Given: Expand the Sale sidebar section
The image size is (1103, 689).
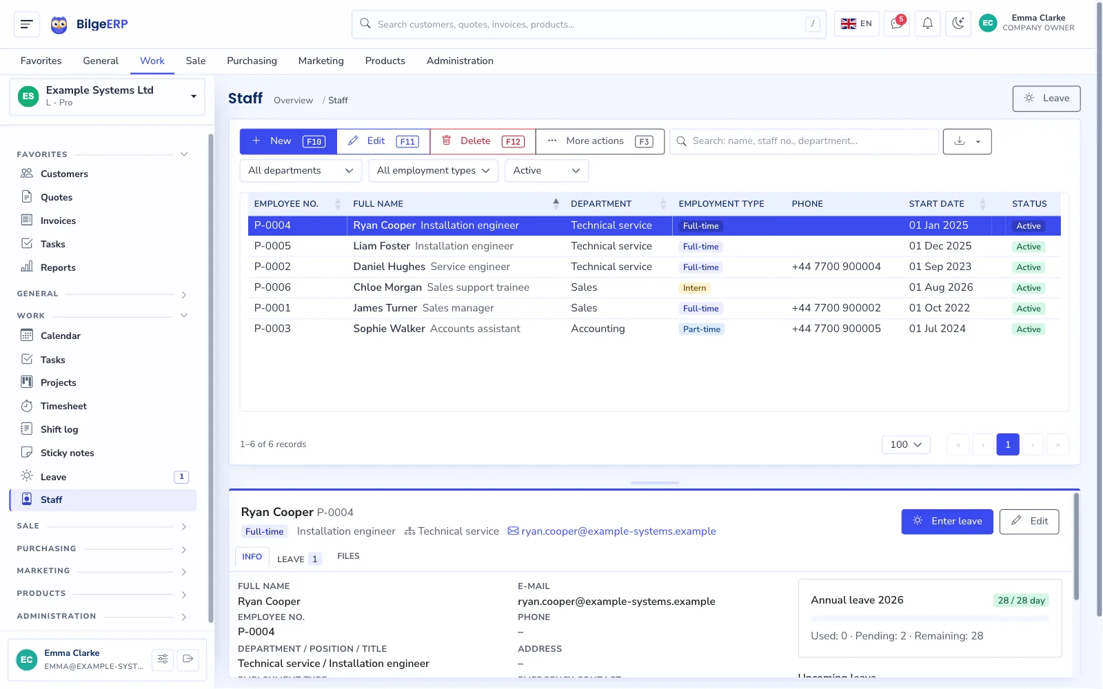Looking at the screenshot, I should tap(102, 526).
